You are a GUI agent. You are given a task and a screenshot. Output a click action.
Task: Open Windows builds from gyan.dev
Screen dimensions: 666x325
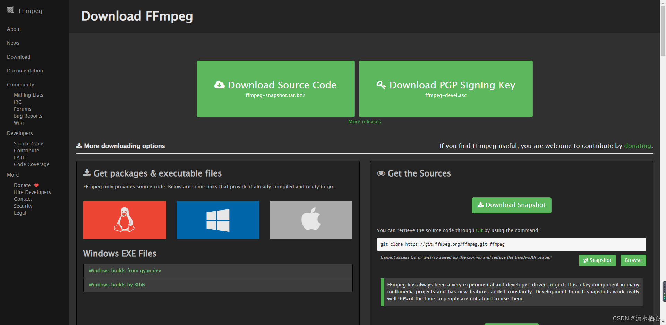coord(125,271)
